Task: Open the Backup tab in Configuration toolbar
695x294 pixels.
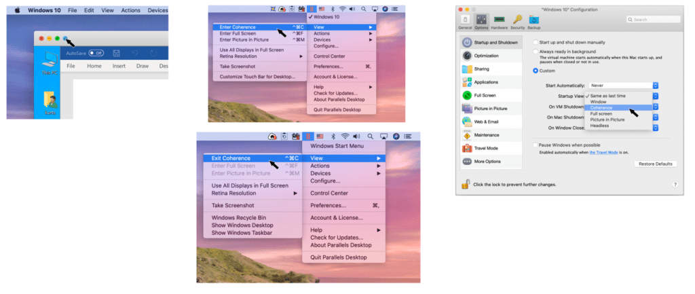Action: pos(533,22)
